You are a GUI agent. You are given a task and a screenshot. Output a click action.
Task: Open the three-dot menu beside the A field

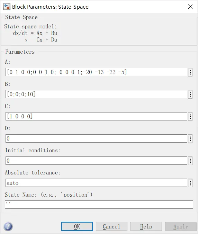click(190, 72)
